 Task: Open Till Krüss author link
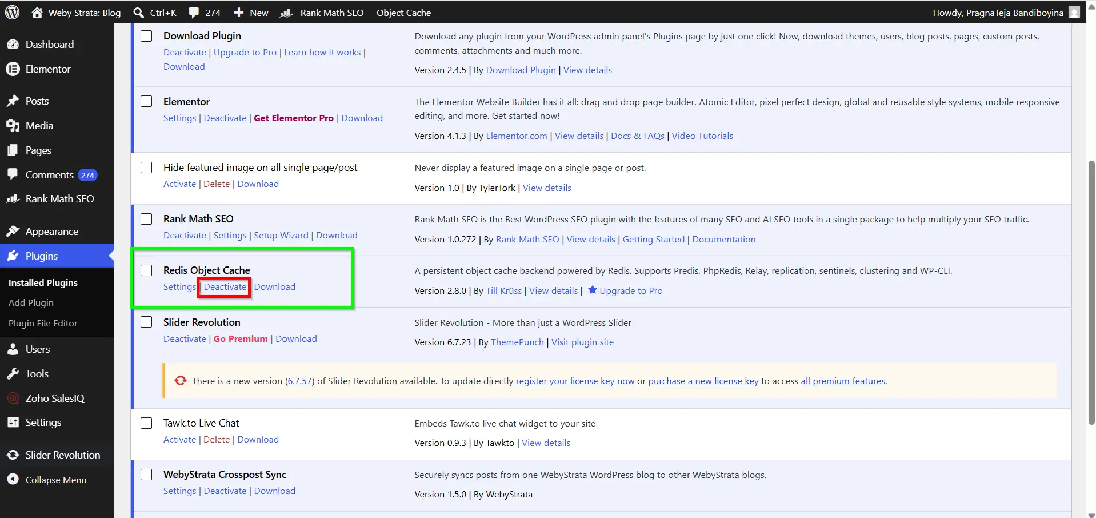[503, 290]
